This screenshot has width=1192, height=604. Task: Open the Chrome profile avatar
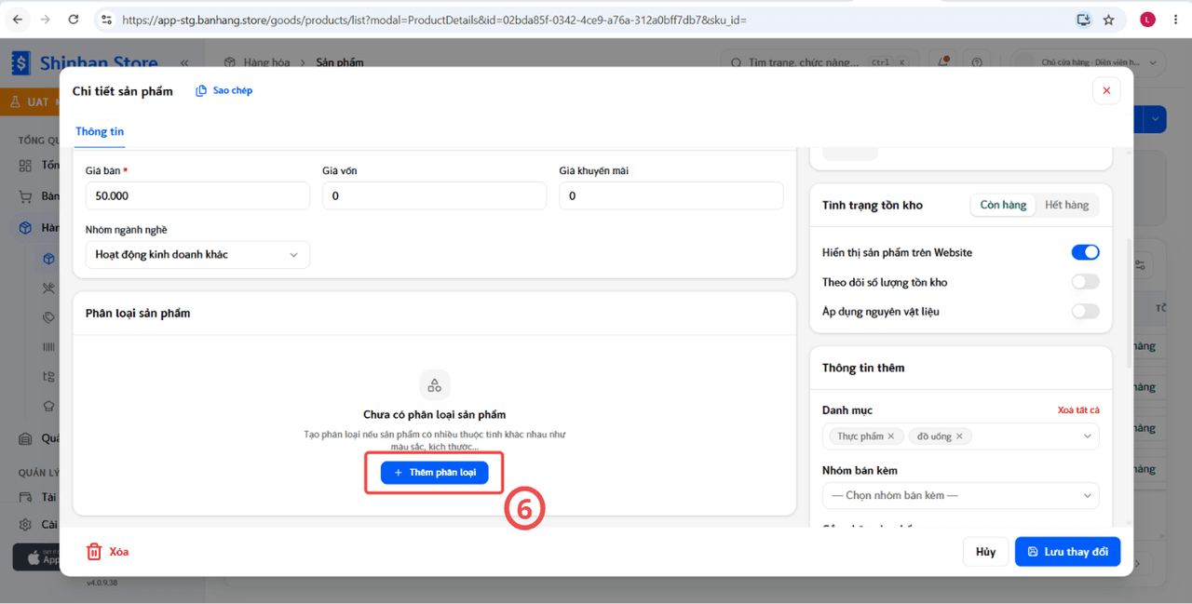coord(1147,20)
